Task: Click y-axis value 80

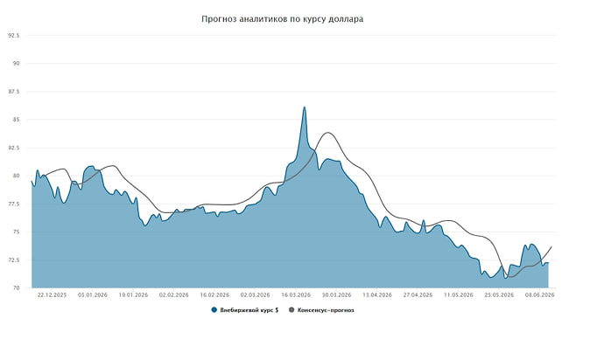Action: tap(17, 176)
